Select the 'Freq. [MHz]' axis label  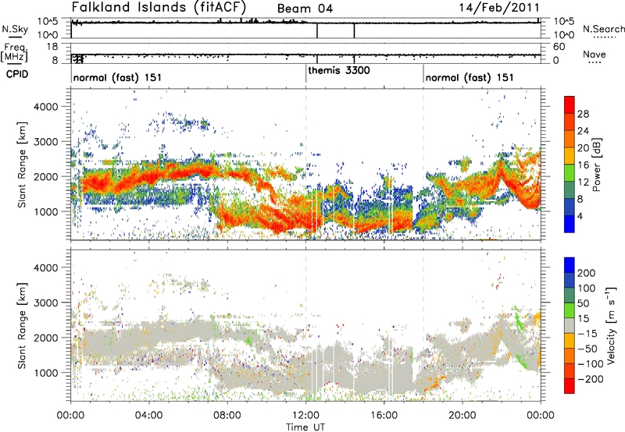click(14, 53)
